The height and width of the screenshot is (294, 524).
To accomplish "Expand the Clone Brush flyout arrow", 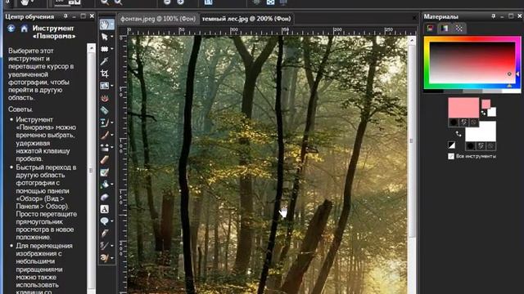I will (112, 122).
